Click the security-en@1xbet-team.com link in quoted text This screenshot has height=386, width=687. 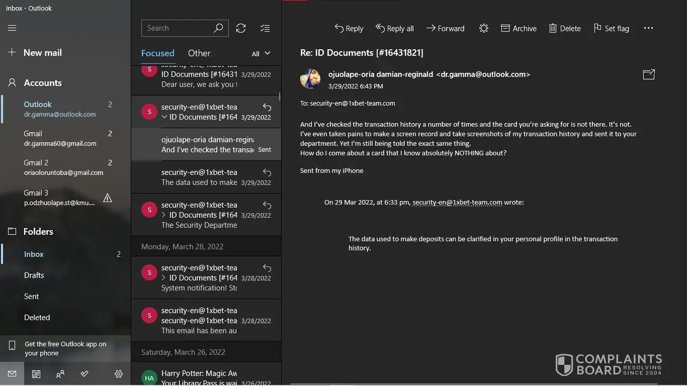tap(457, 202)
